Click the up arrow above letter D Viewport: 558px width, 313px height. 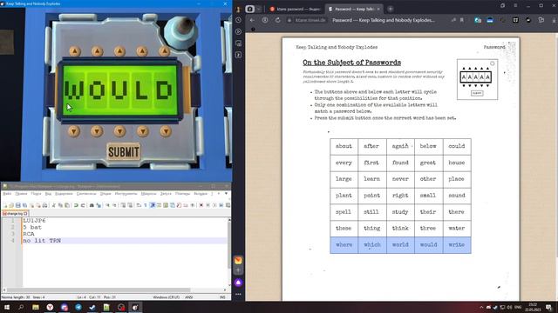pyautogui.click(x=165, y=51)
